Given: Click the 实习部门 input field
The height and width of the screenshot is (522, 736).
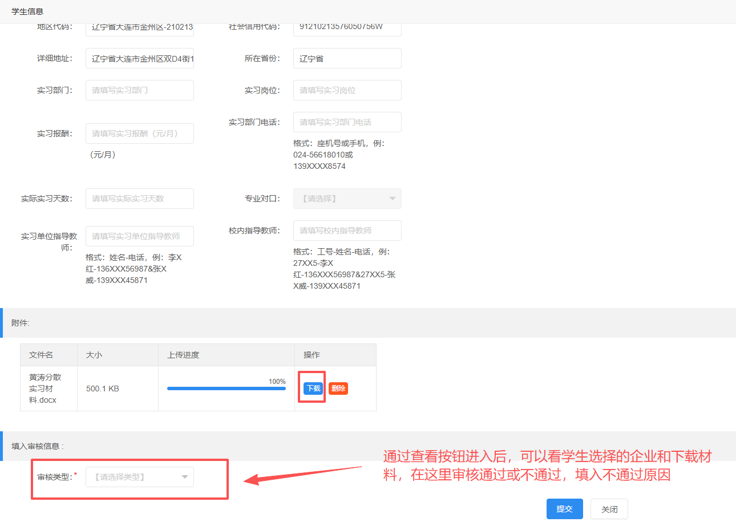Looking at the screenshot, I should pos(139,90).
